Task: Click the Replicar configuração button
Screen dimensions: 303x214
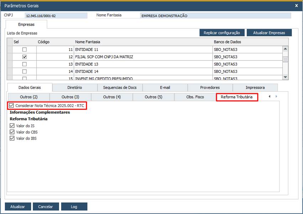Action: (x=222, y=33)
